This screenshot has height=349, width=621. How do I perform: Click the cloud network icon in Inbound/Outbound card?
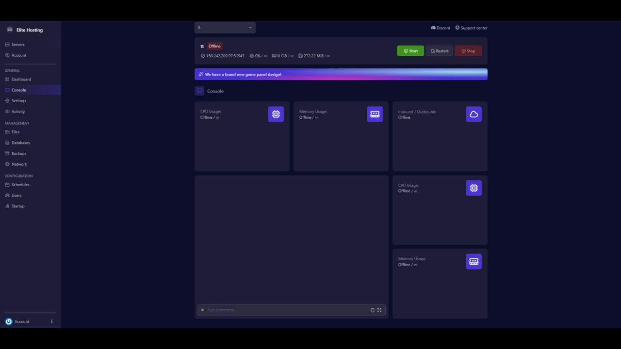(474, 114)
